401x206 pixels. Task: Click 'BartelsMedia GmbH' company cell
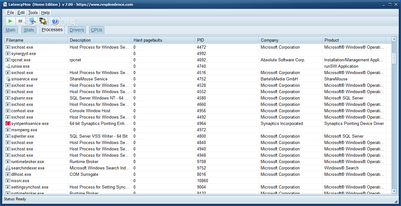click(x=280, y=79)
